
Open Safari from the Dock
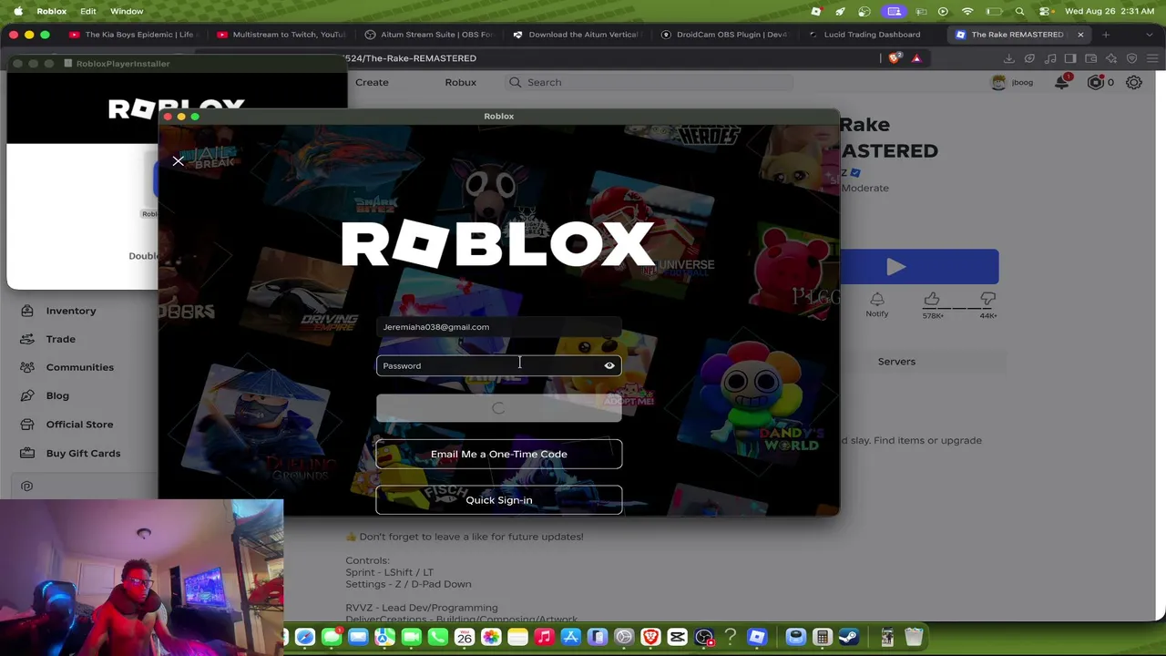(x=305, y=637)
